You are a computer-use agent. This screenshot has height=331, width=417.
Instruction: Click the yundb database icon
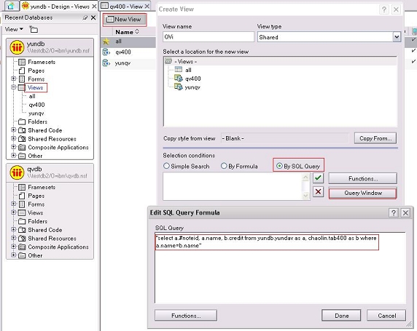tap(17, 47)
